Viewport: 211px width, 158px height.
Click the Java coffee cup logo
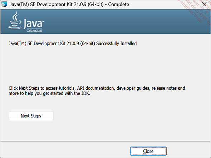tap(15, 20)
